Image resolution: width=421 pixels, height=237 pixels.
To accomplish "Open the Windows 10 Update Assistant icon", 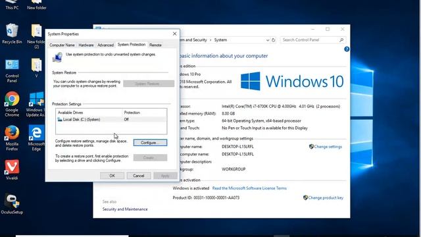I will tap(36, 104).
